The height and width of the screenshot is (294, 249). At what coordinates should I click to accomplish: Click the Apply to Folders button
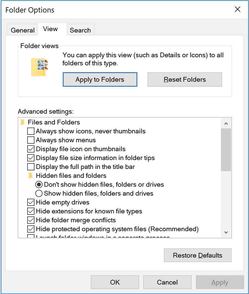click(100, 79)
